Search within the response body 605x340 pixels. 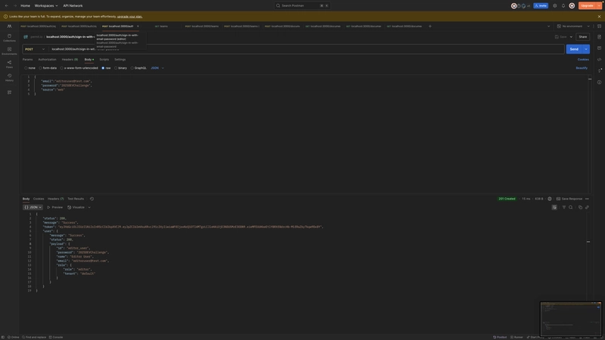[571, 207]
